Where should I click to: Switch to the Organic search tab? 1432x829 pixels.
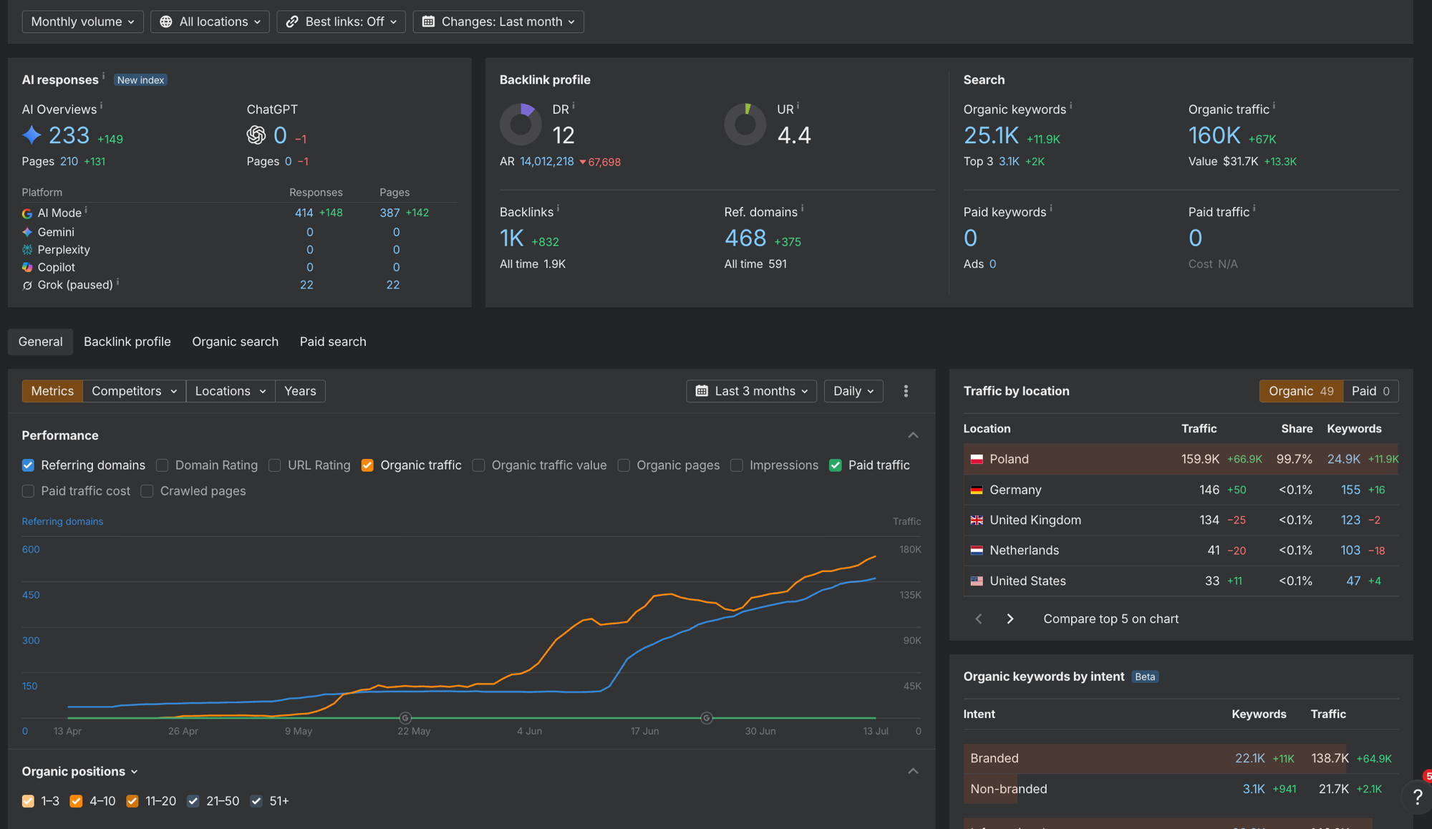coord(235,341)
